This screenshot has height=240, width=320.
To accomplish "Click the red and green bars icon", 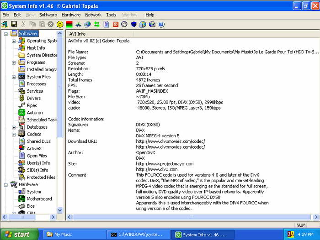I will tap(69, 25).
